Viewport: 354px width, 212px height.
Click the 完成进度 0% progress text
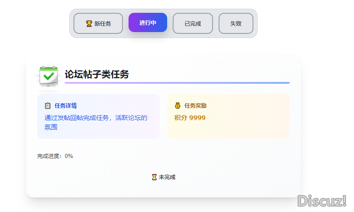[x=55, y=156]
